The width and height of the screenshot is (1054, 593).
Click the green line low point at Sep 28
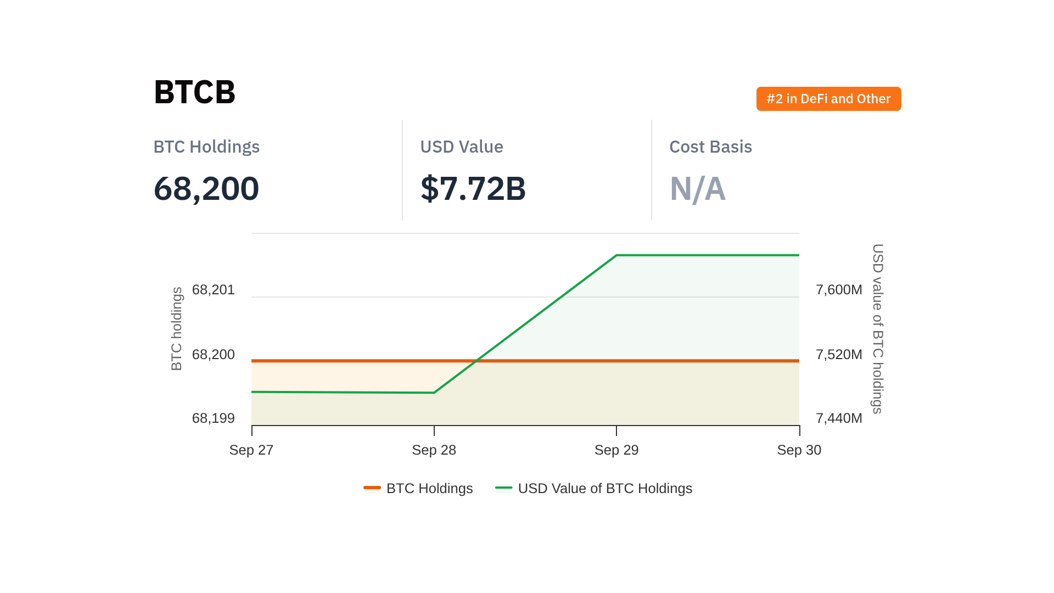[x=434, y=393]
